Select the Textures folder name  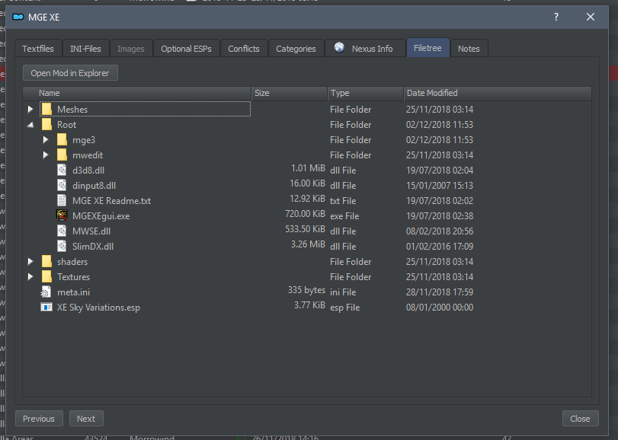click(74, 277)
